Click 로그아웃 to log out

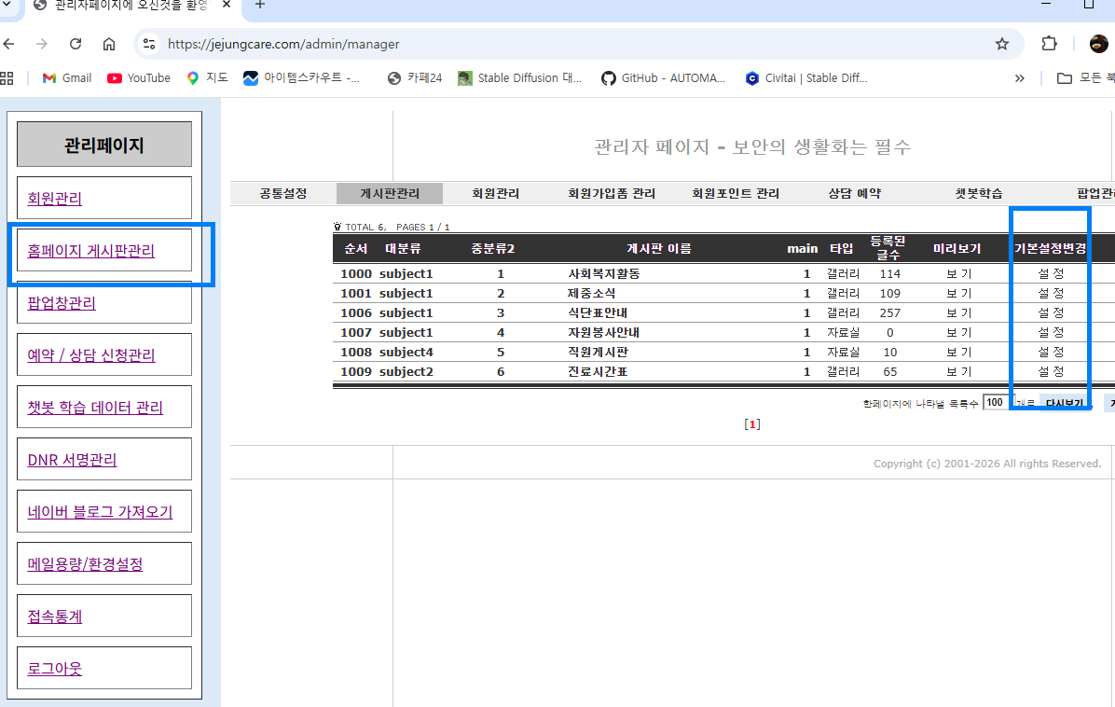click(55, 669)
